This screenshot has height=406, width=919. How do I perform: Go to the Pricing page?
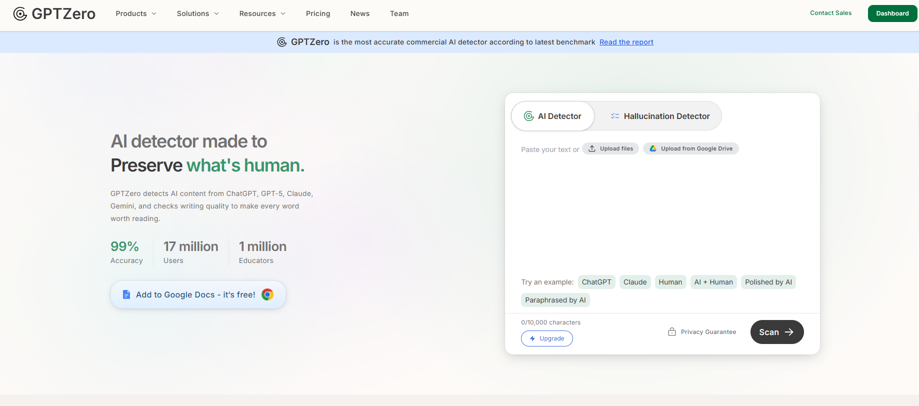[318, 13]
